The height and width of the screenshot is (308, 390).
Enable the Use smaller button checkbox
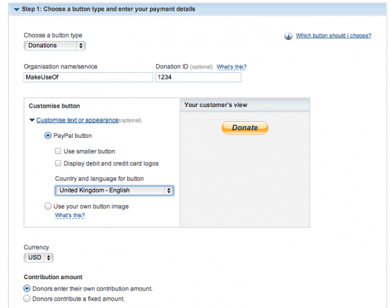point(58,151)
